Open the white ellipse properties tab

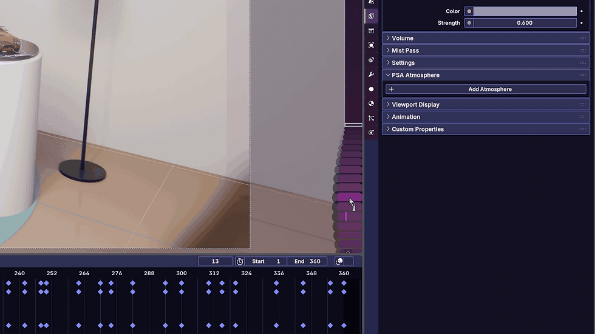click(371, 89)
